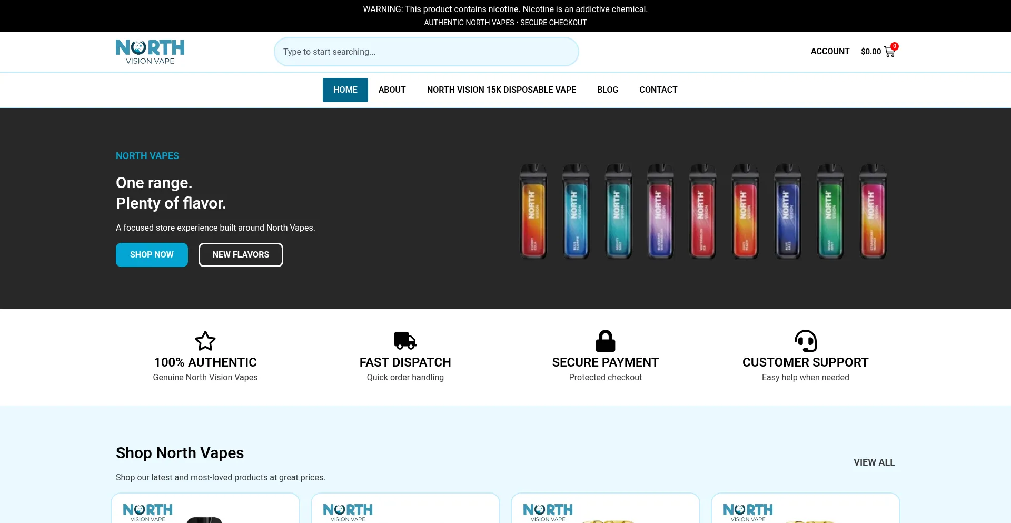Screen dimensions: 1011x523
Task: Click the 'NORTH VAPES' hero label
Action: tap(147, 156)
